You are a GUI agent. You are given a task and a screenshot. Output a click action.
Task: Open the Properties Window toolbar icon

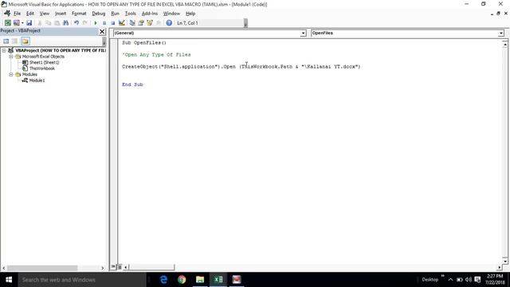(x=141, y=23)
